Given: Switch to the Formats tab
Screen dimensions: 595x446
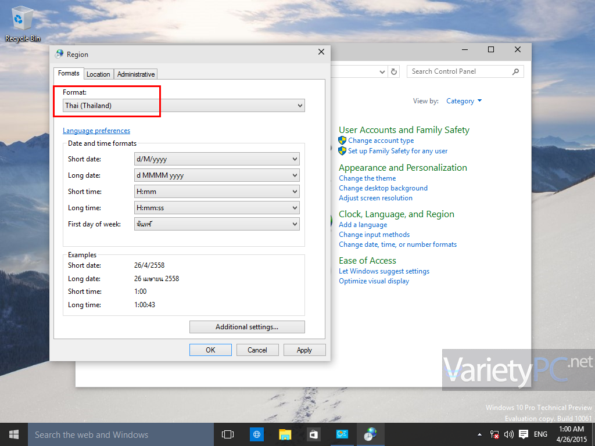Looking at the screenshot, I should pos(69,73).
